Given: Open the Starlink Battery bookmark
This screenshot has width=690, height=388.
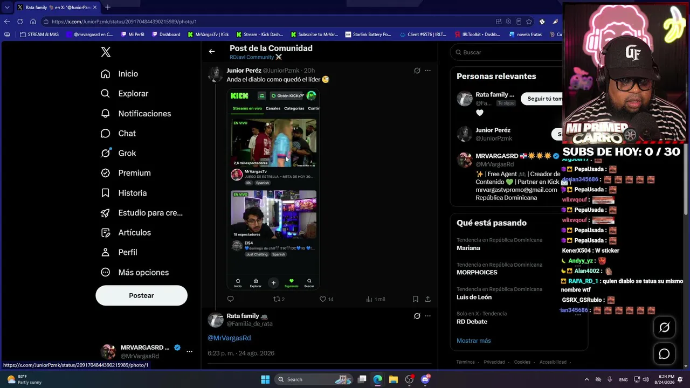Looking at the screenshot, I should tap(368, 34).
